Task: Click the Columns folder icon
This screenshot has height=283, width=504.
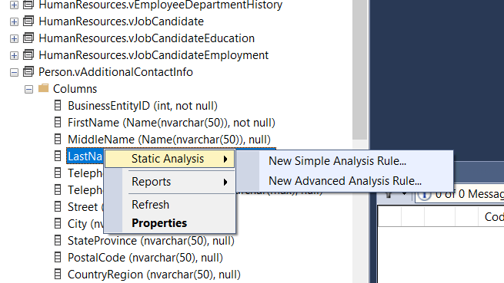Action: (x=43, y=88)
